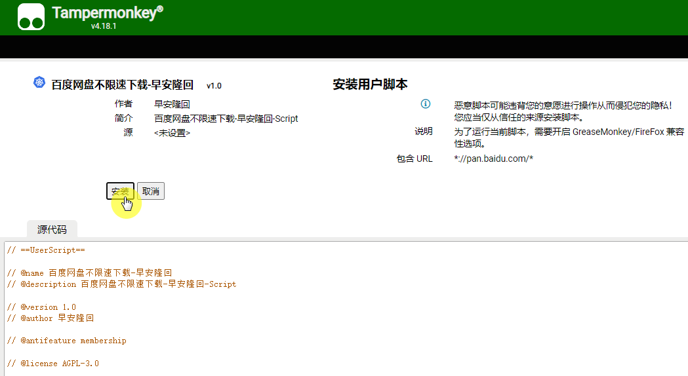This screenshot has width=688, height=376.
Task: Click the Tampermonkey logo icon
Action: pos(31,17)
